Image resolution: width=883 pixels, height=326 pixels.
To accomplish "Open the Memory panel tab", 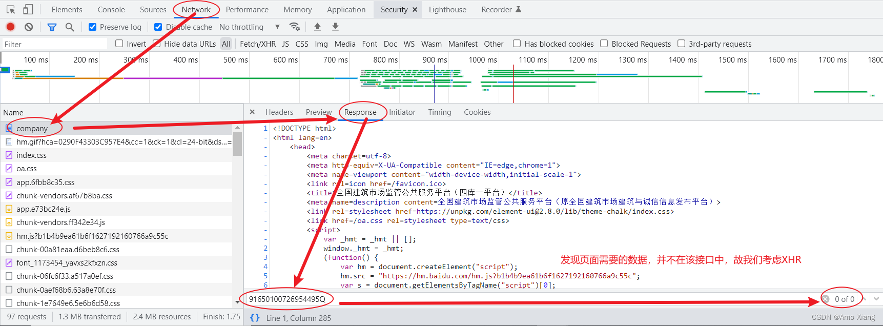I will (x=298, y=9).
